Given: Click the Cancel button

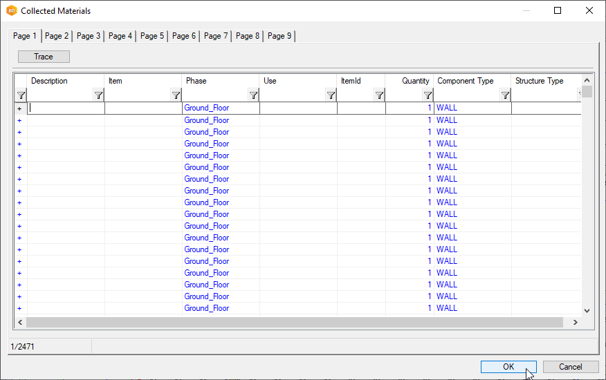Looking at the screenshot, I should coord(571,367).
